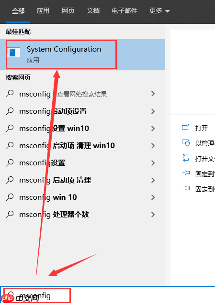Select msconfig 启动项 清理 win10 suggestion
Screen dimensions: 215x303
[x=82, y=146]
